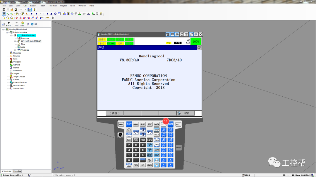Click the yellow key license toolbar icon
The height and width of the screenshot is (177, 316).
point(35,10)
